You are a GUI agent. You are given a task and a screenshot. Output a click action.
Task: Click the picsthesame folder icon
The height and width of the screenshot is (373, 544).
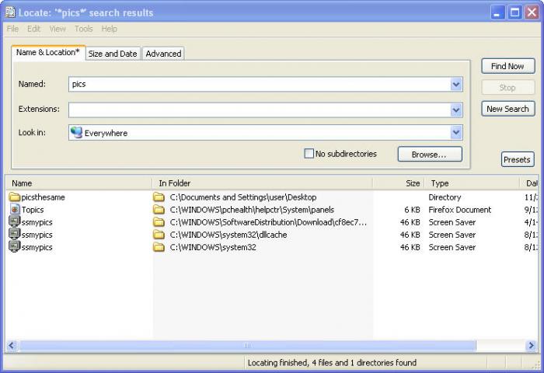pos(15,197)
